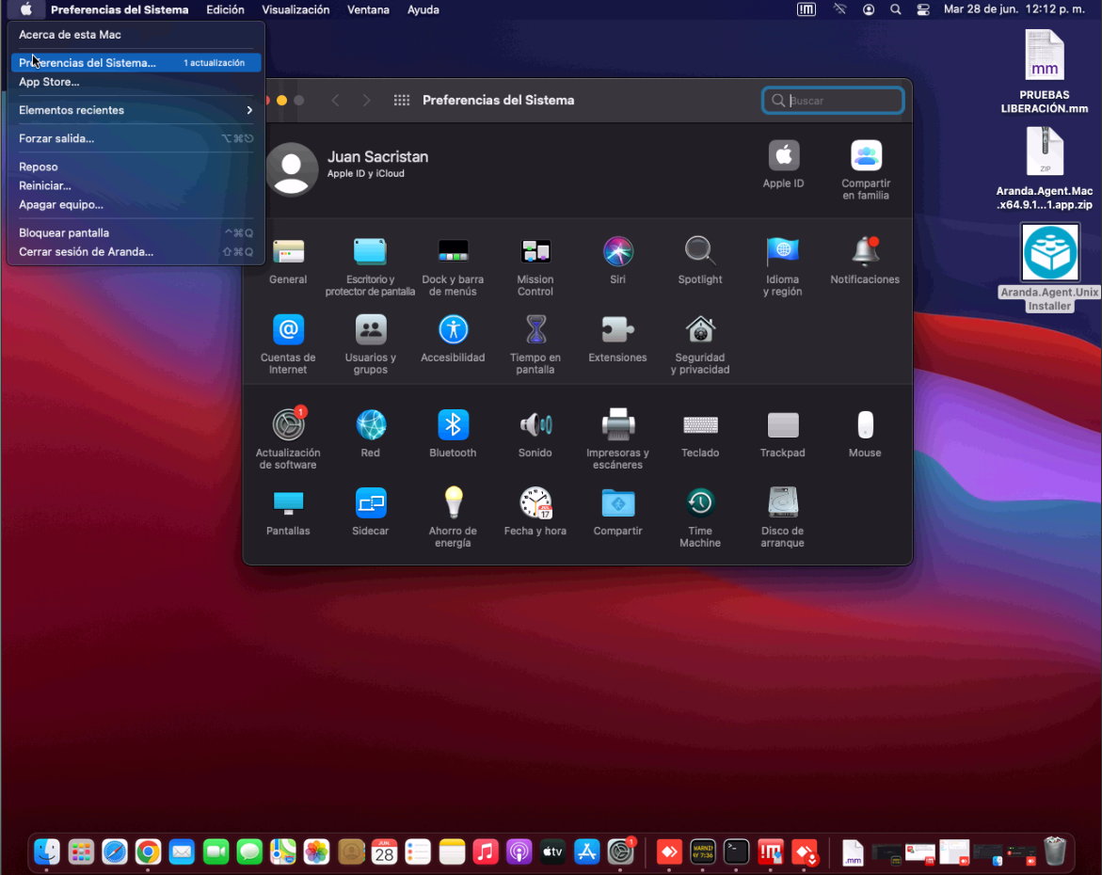This screenshot has width=1102, height=875.
Task: Open the Ventana menu
Action: [368, 9]
